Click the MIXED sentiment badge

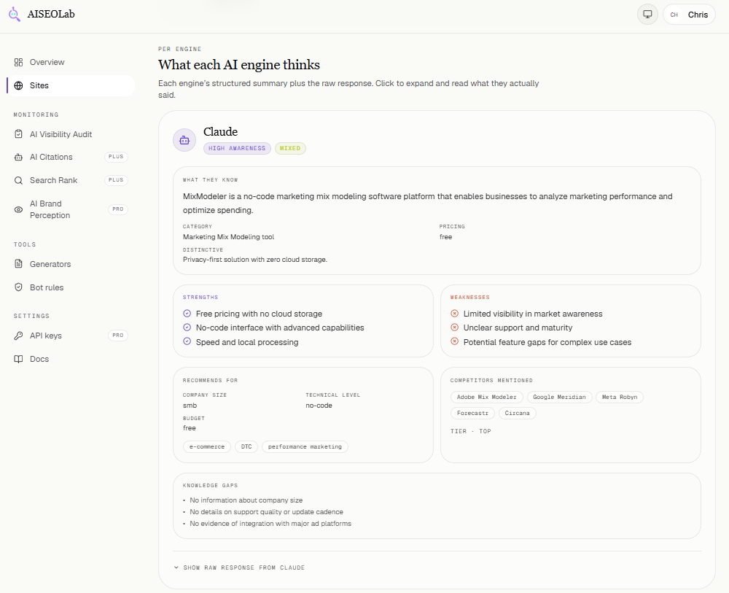pyautogui.click(x=290, y=148)
